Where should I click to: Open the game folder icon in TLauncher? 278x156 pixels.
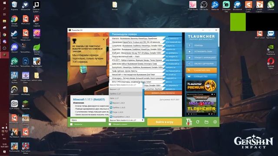point(206,122)
